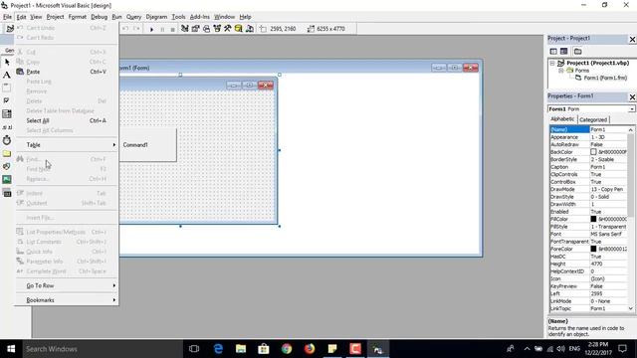The image size is (637, 358).
Task: Select the DirListBox folder control tool
Action: 7,153
